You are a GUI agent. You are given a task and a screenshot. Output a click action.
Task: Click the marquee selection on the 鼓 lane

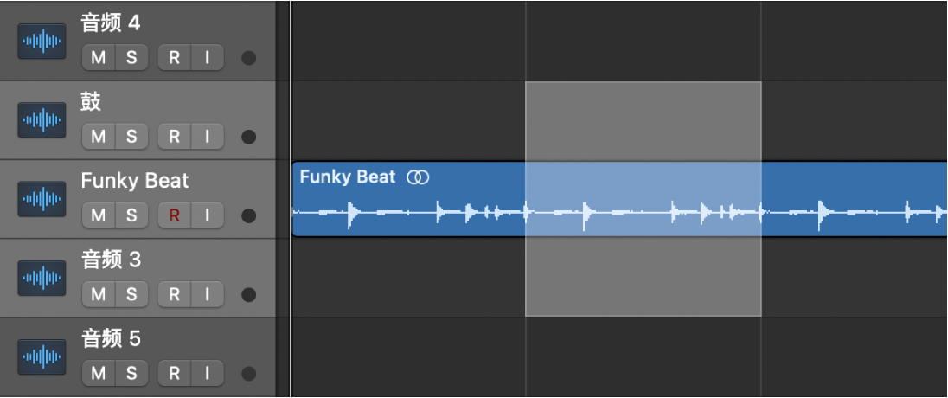(643, 121)
